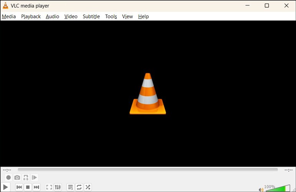The width and height of the screenshot is (296, 192).
Task: Minimize the VLC window
Action: click(x=247, y=5)
